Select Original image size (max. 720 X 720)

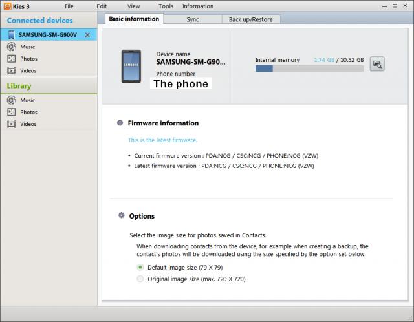click(140, 279)
